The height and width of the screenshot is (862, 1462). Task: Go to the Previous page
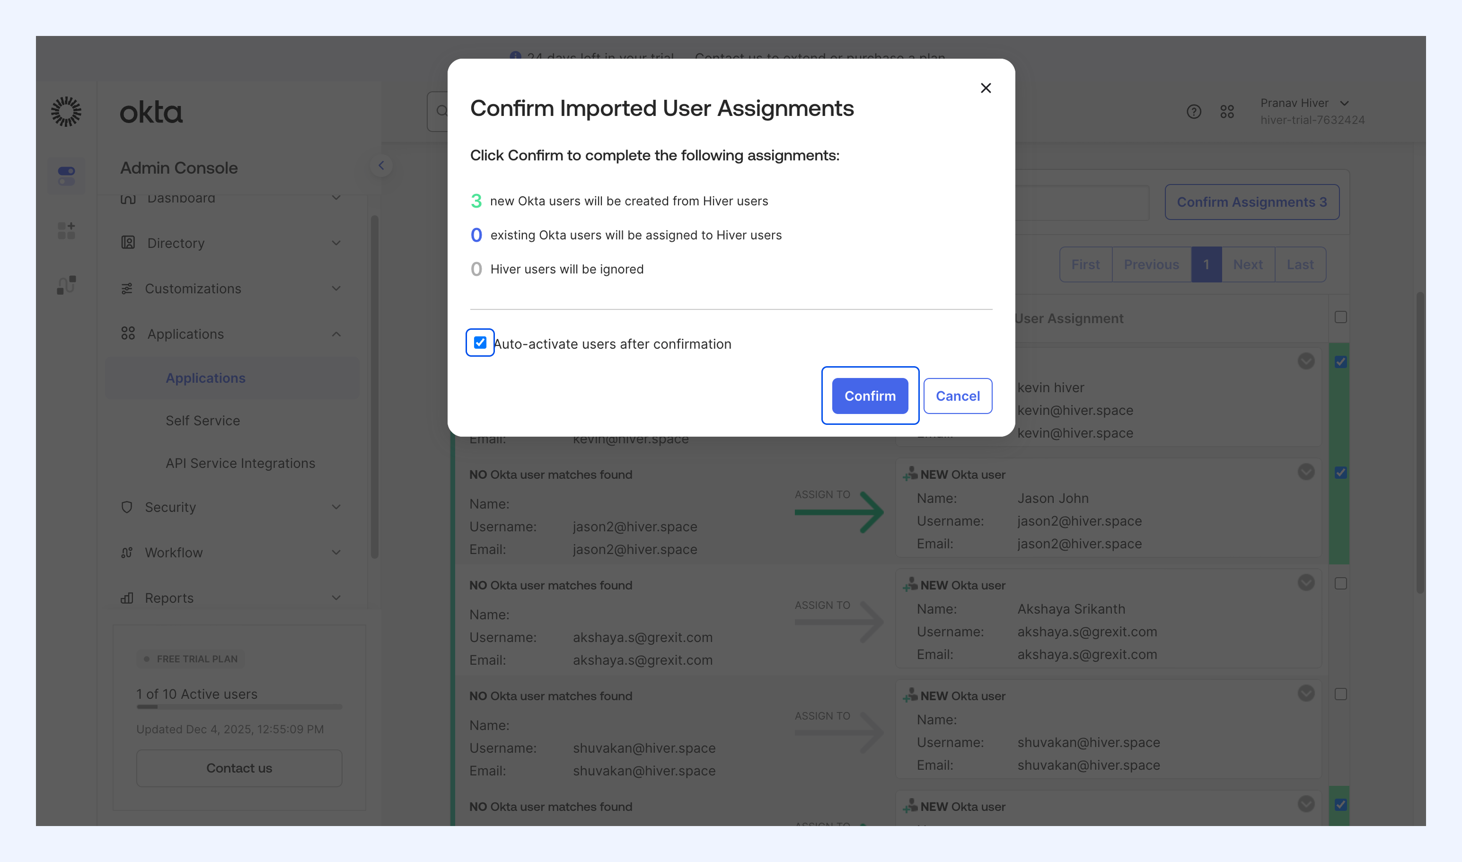point(1151,264)
